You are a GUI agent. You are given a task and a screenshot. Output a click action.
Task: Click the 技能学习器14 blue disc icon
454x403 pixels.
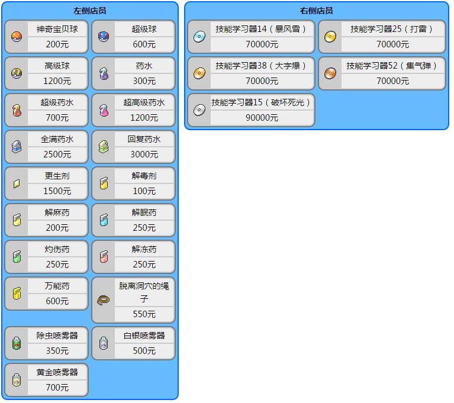coord(199,37)
